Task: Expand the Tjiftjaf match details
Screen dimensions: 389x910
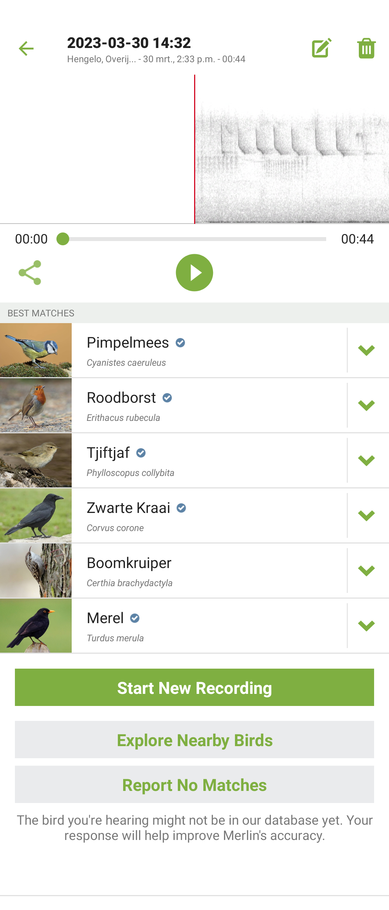Action: [366, 461]
